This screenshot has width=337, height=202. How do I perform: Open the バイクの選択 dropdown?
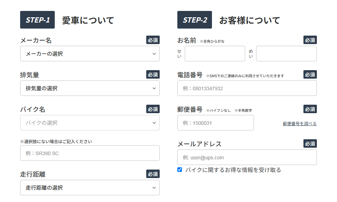(x=90, y=123)
